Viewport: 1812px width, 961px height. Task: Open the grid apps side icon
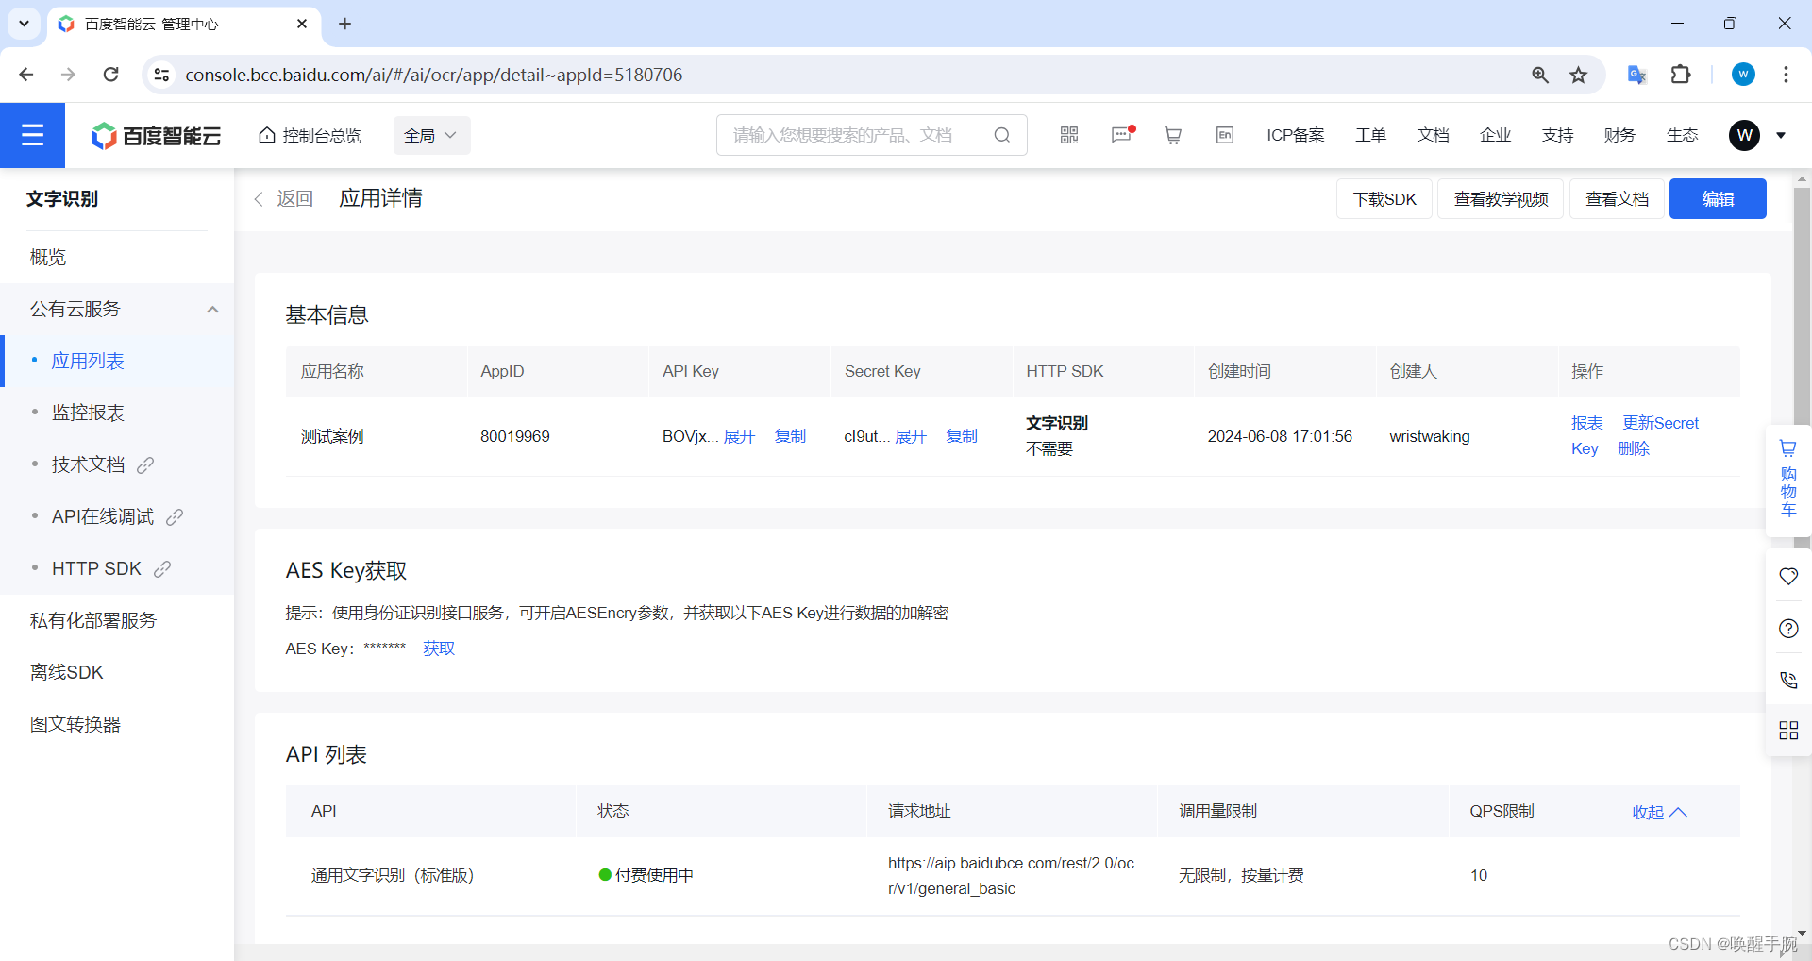1788,731
